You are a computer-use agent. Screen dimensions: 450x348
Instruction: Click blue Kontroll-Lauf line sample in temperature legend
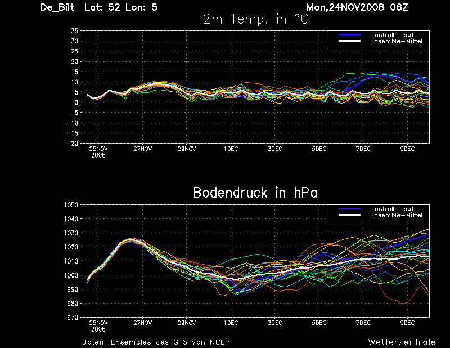coord(349,35)
